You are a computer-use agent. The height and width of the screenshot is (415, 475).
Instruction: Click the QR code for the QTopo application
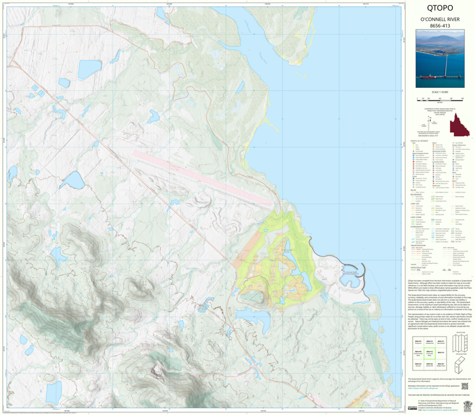click(465, 386)
